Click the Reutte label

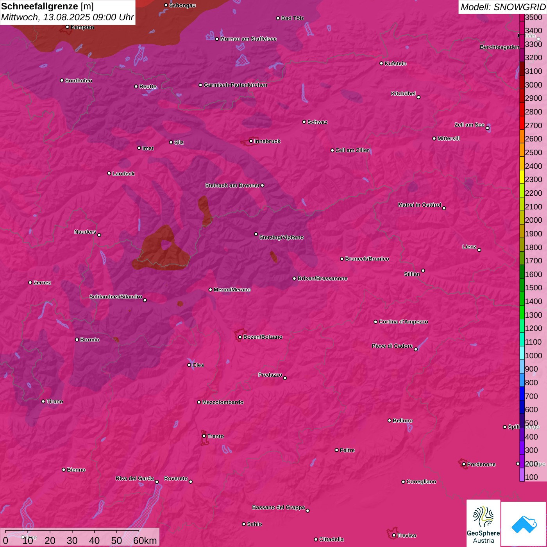[148, 86]
